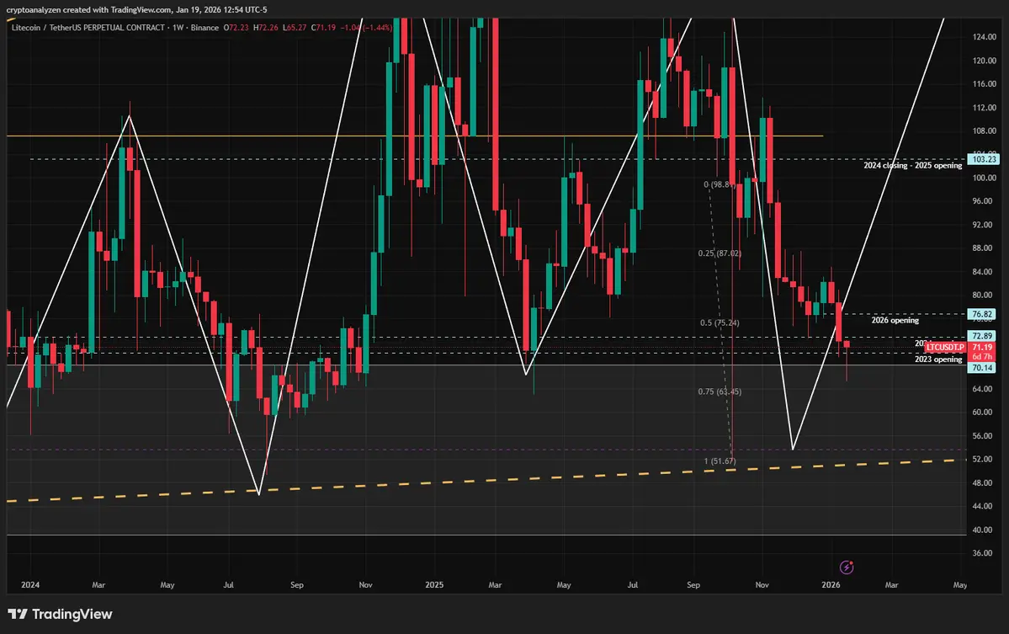Click 124.00 on the price scale
The height and width of the screenshot is (634, 1009).
[985, 37]
